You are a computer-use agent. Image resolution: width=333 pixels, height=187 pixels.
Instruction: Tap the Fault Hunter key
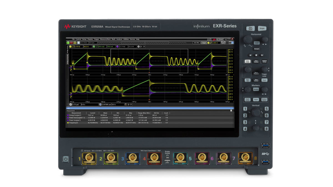pyautogui.click(x=248, y=99)
